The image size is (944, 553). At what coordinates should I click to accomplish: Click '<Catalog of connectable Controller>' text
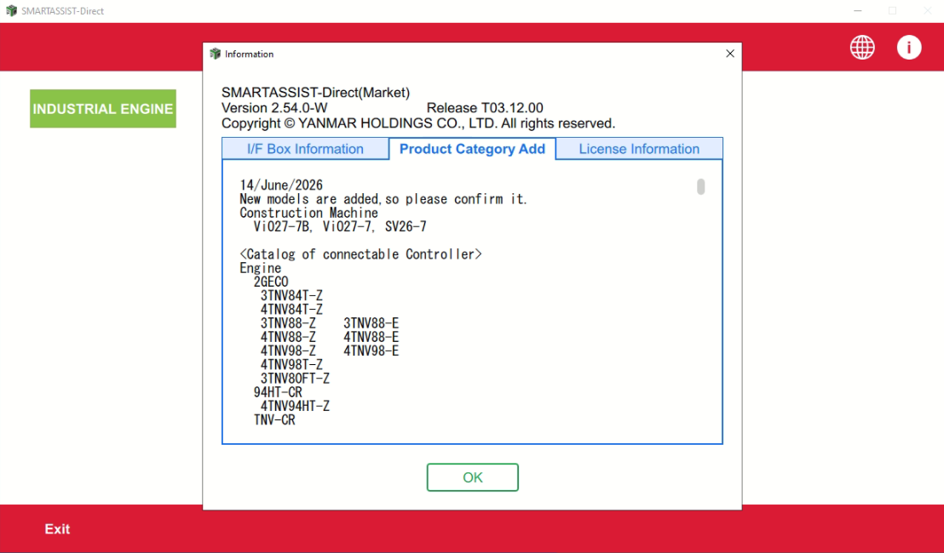point(360,254)
